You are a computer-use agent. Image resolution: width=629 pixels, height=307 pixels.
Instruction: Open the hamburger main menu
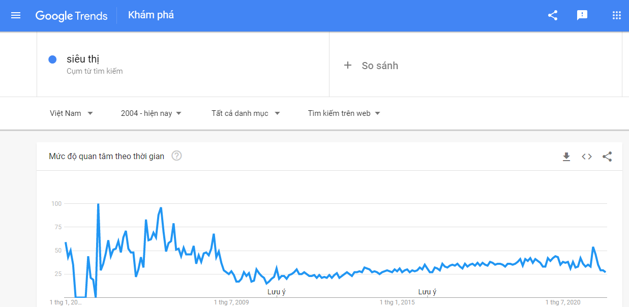tap(16, 15)
